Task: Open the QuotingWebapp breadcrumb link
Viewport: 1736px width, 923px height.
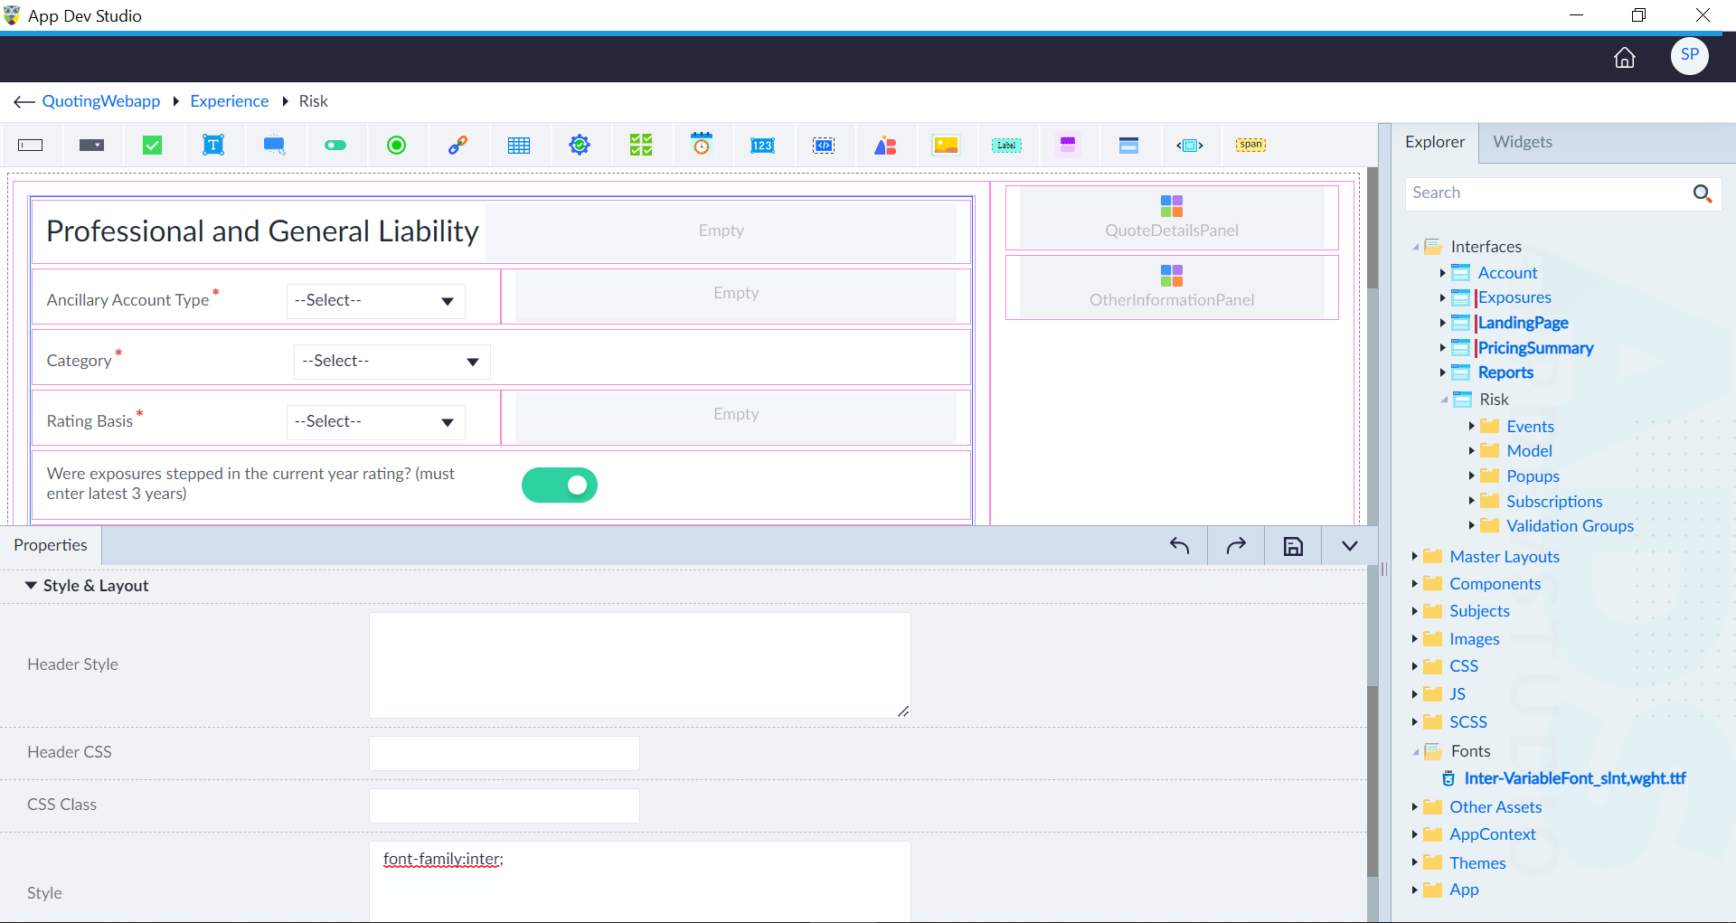Action: [x=101, y=101]
